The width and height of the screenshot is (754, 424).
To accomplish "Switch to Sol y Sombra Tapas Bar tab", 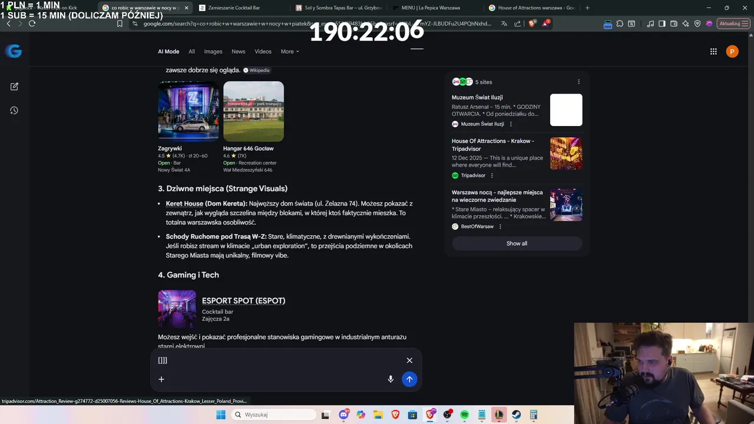I will click(x=338, y=8).
